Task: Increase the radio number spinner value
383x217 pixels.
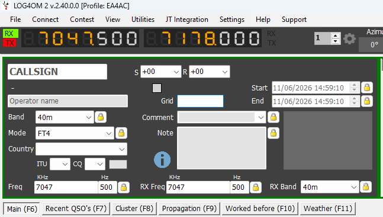Action: pos(336,35)
